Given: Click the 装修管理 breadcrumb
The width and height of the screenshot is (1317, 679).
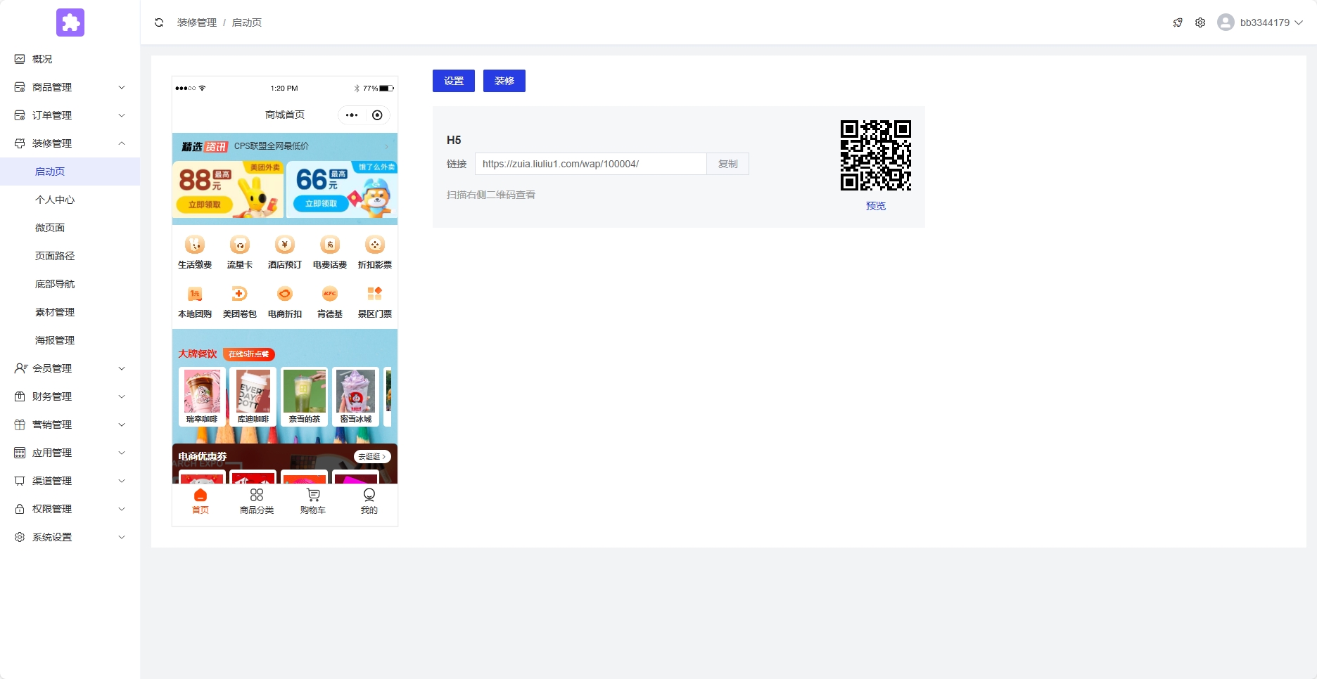Looking at the screenshot, I should tap(197, 22).
